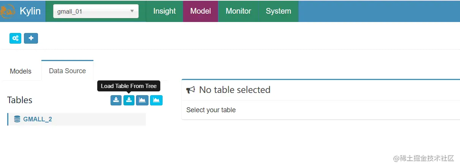Click the manage projects gears icon

[x=16, y=38]
